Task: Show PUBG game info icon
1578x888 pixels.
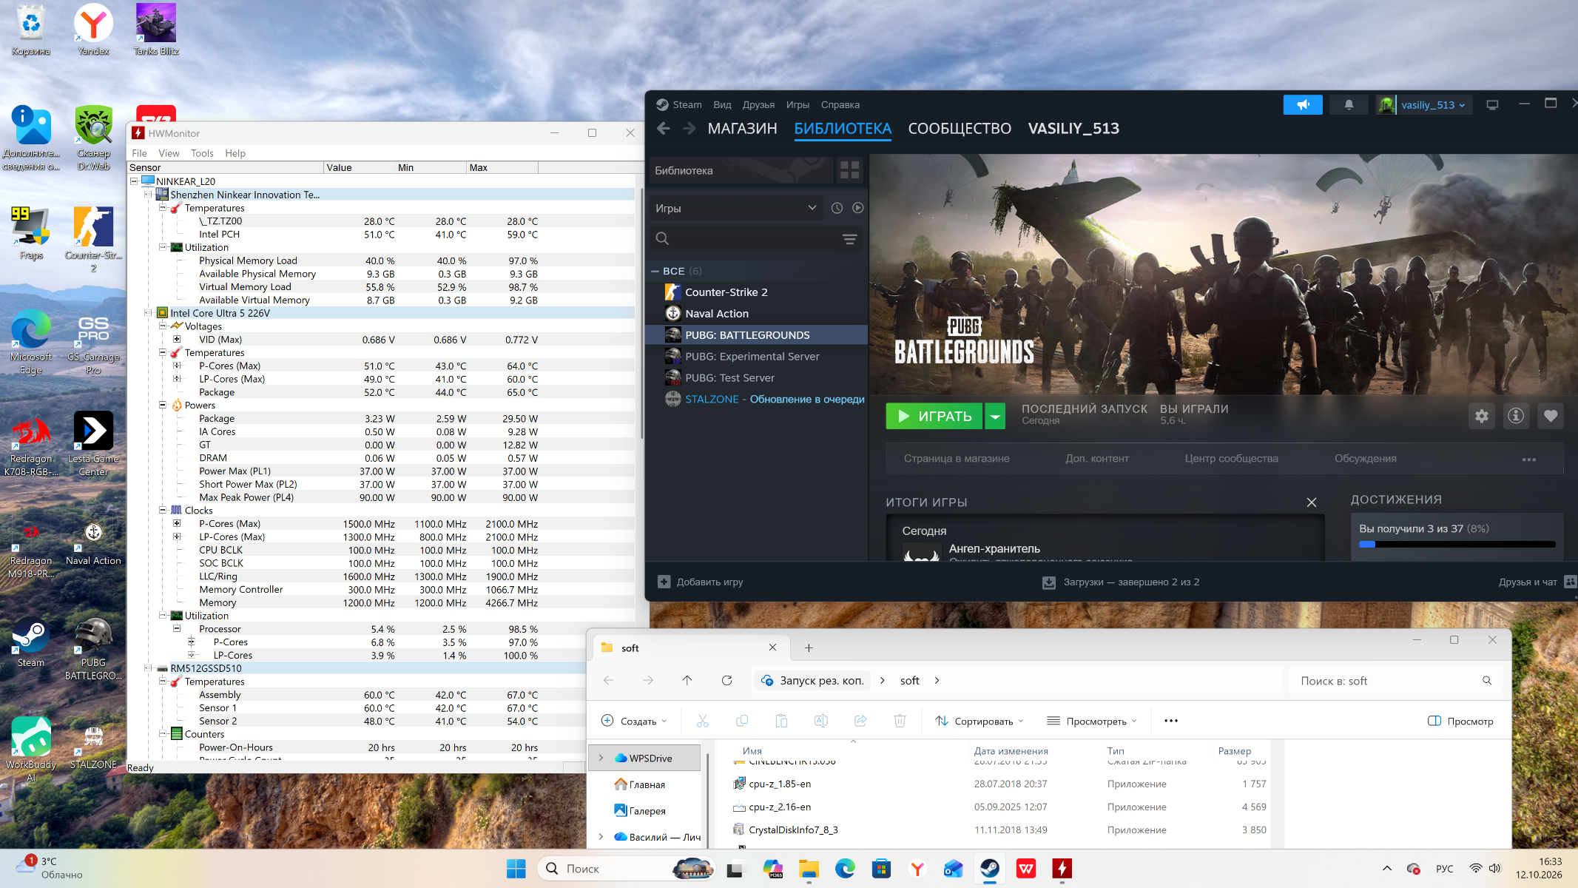Action: click(x=1516, y=416)
